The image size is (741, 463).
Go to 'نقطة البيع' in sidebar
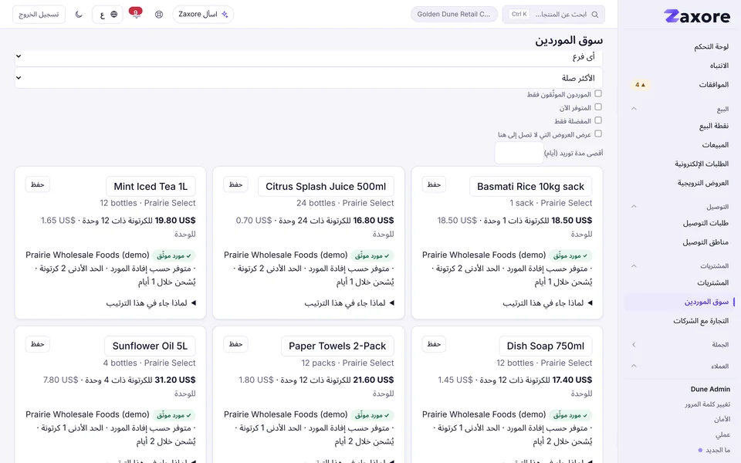point(713,126)
